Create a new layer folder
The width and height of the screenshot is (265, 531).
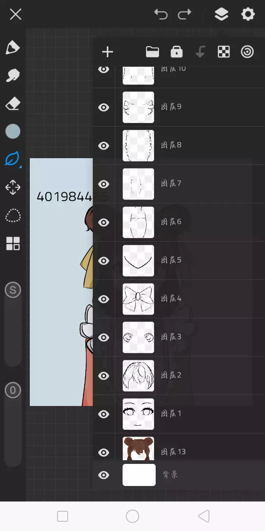click(152, 52)
